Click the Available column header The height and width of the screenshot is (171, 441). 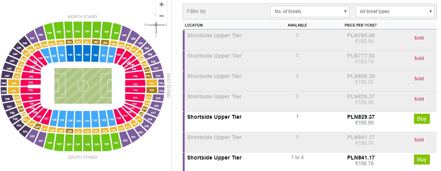[297, 25]
